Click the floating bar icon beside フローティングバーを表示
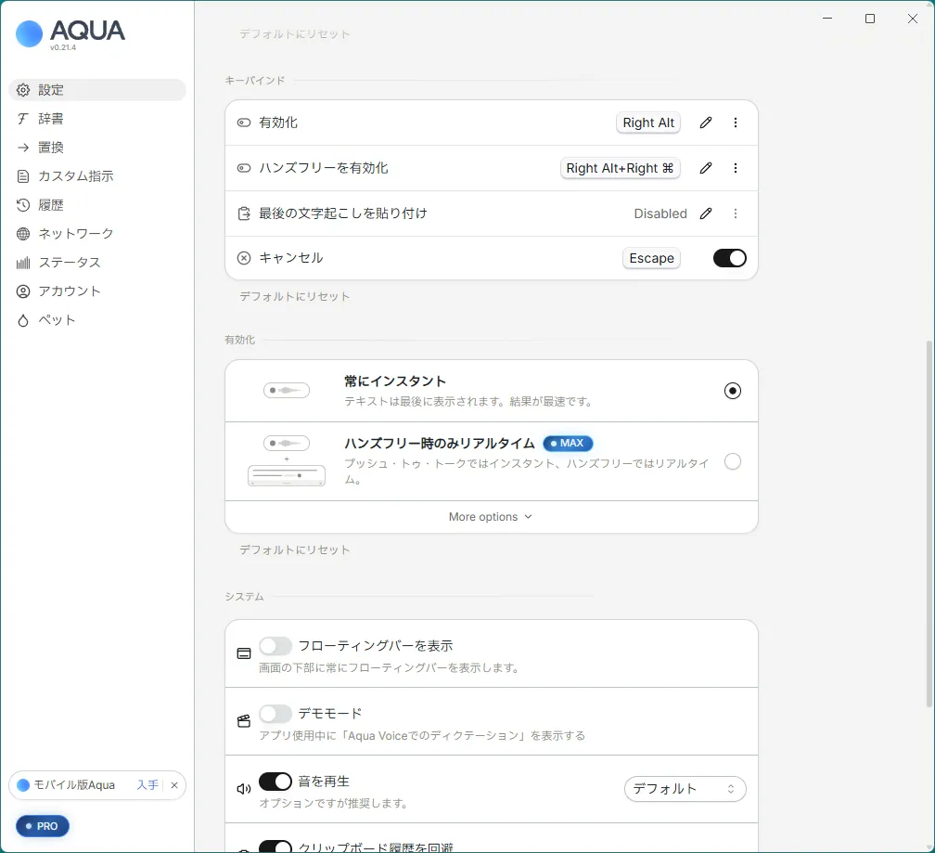Image resolution: width=935 pixels, height=853 pixels. (244, 653)
